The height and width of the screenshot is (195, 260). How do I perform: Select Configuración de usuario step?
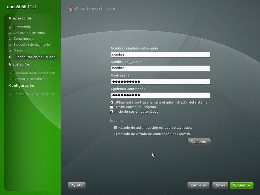pyautogui.click(x=35, y=57)
